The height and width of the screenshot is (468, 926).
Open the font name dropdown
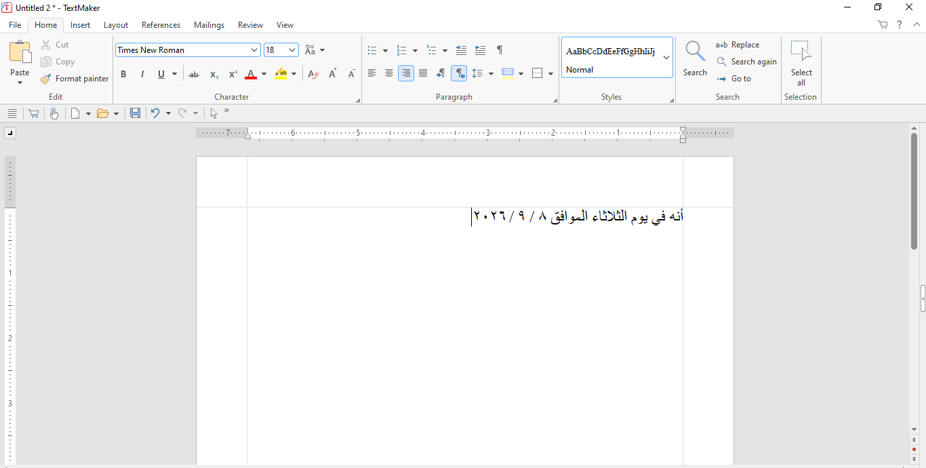(255, 50)
